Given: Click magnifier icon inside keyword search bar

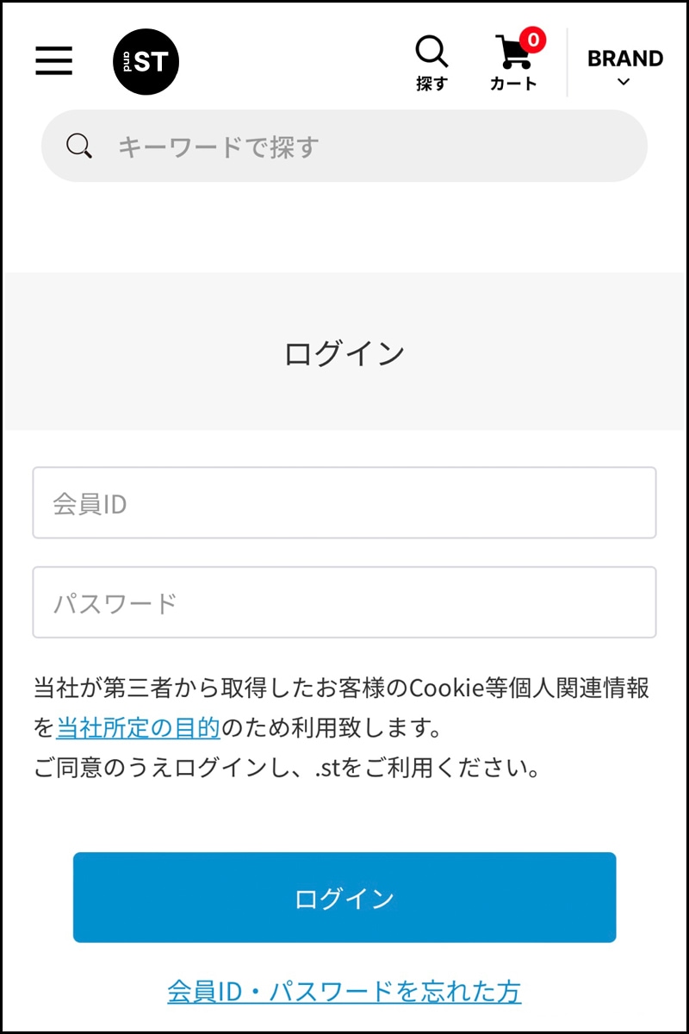Looking at the screenshot, I should click(x=79, y=146).
